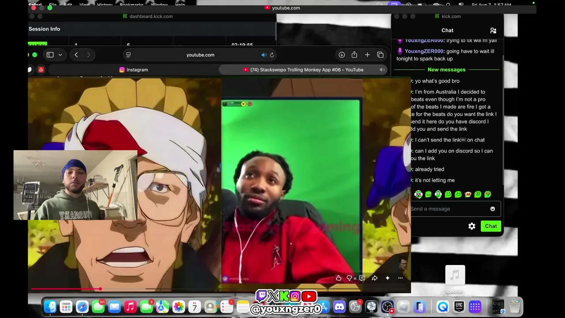Click the page reader icon in address bar
565x318 pixels.
click(x=128, y=55)
